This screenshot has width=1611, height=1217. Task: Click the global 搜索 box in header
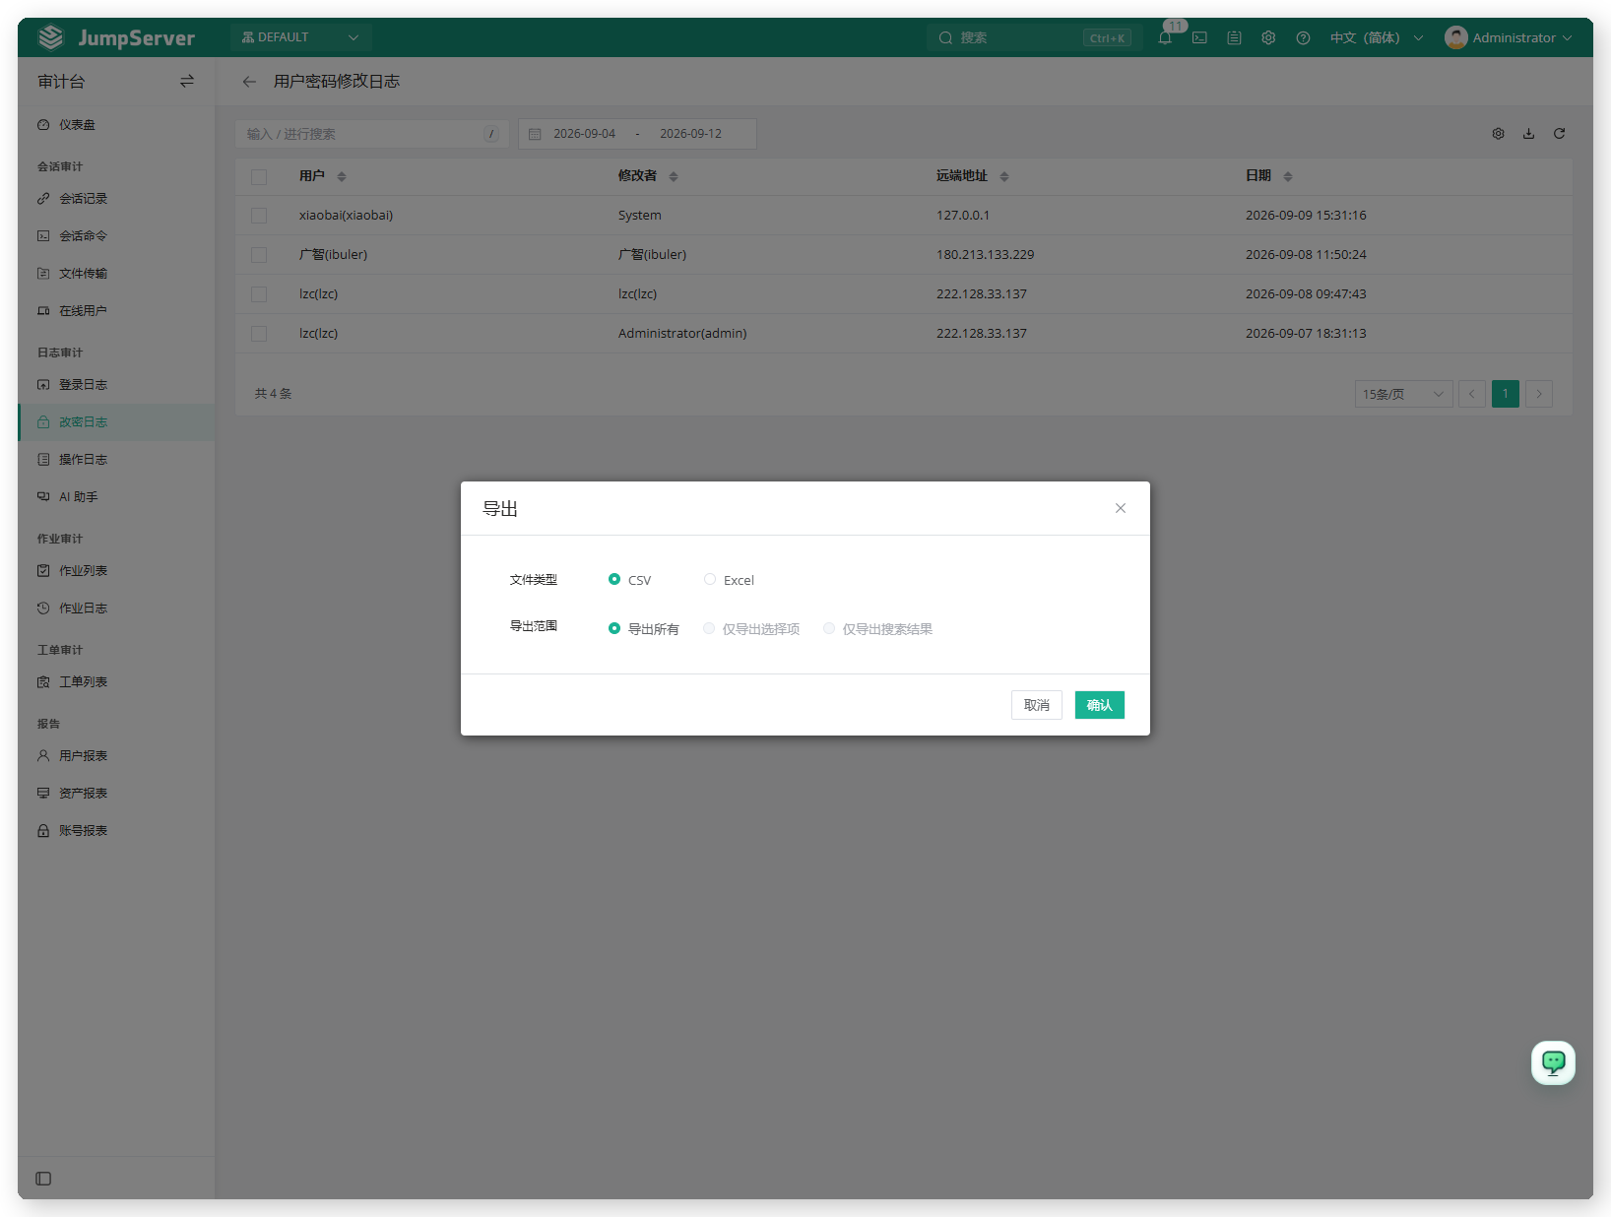tap(1033, 37)
